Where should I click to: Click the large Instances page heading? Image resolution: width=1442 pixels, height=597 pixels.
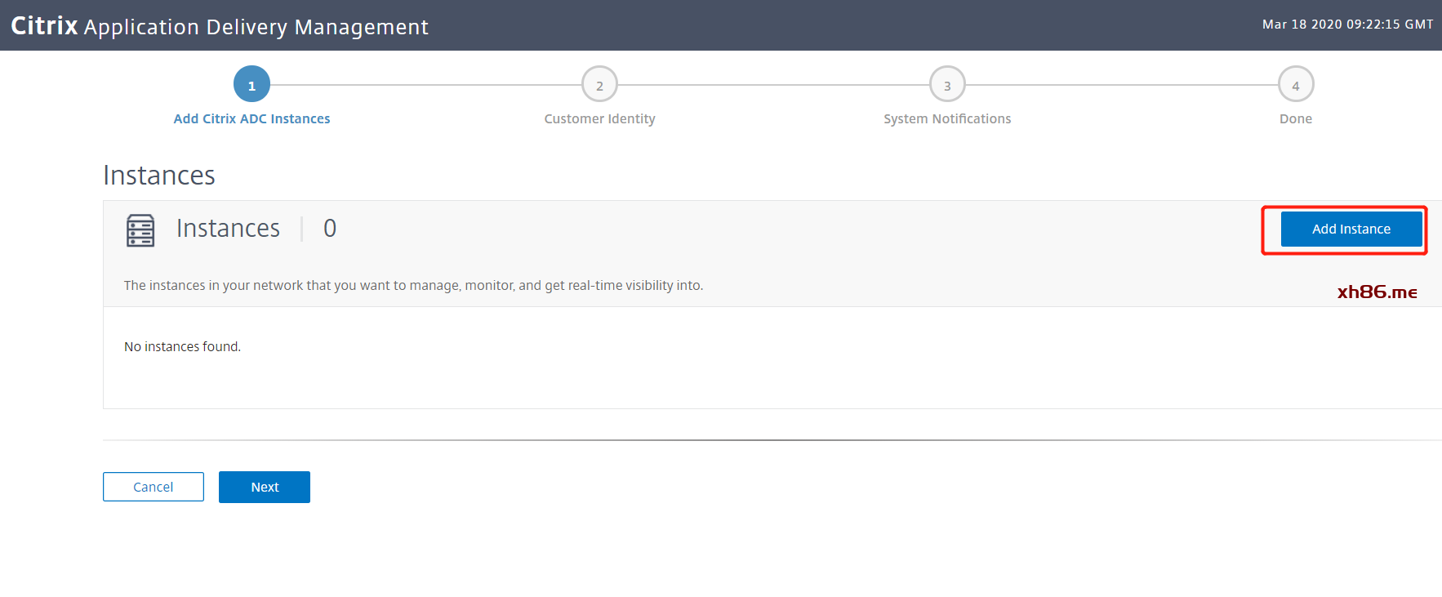point(159,176)
